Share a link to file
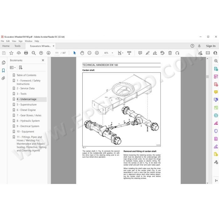Viewport: 219px width, 219px height. point(200,53)
